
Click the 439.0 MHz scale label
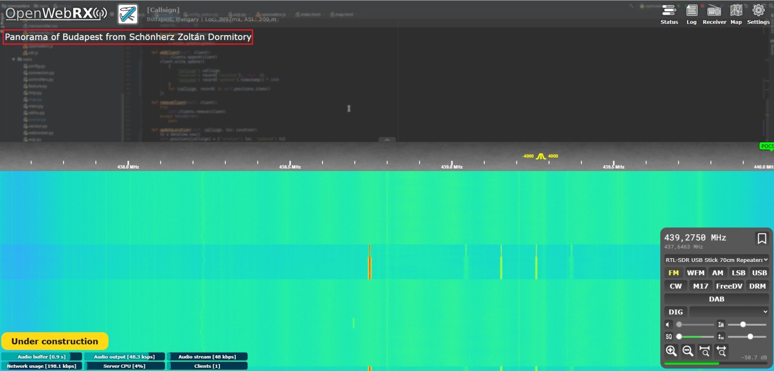[451, 167]
